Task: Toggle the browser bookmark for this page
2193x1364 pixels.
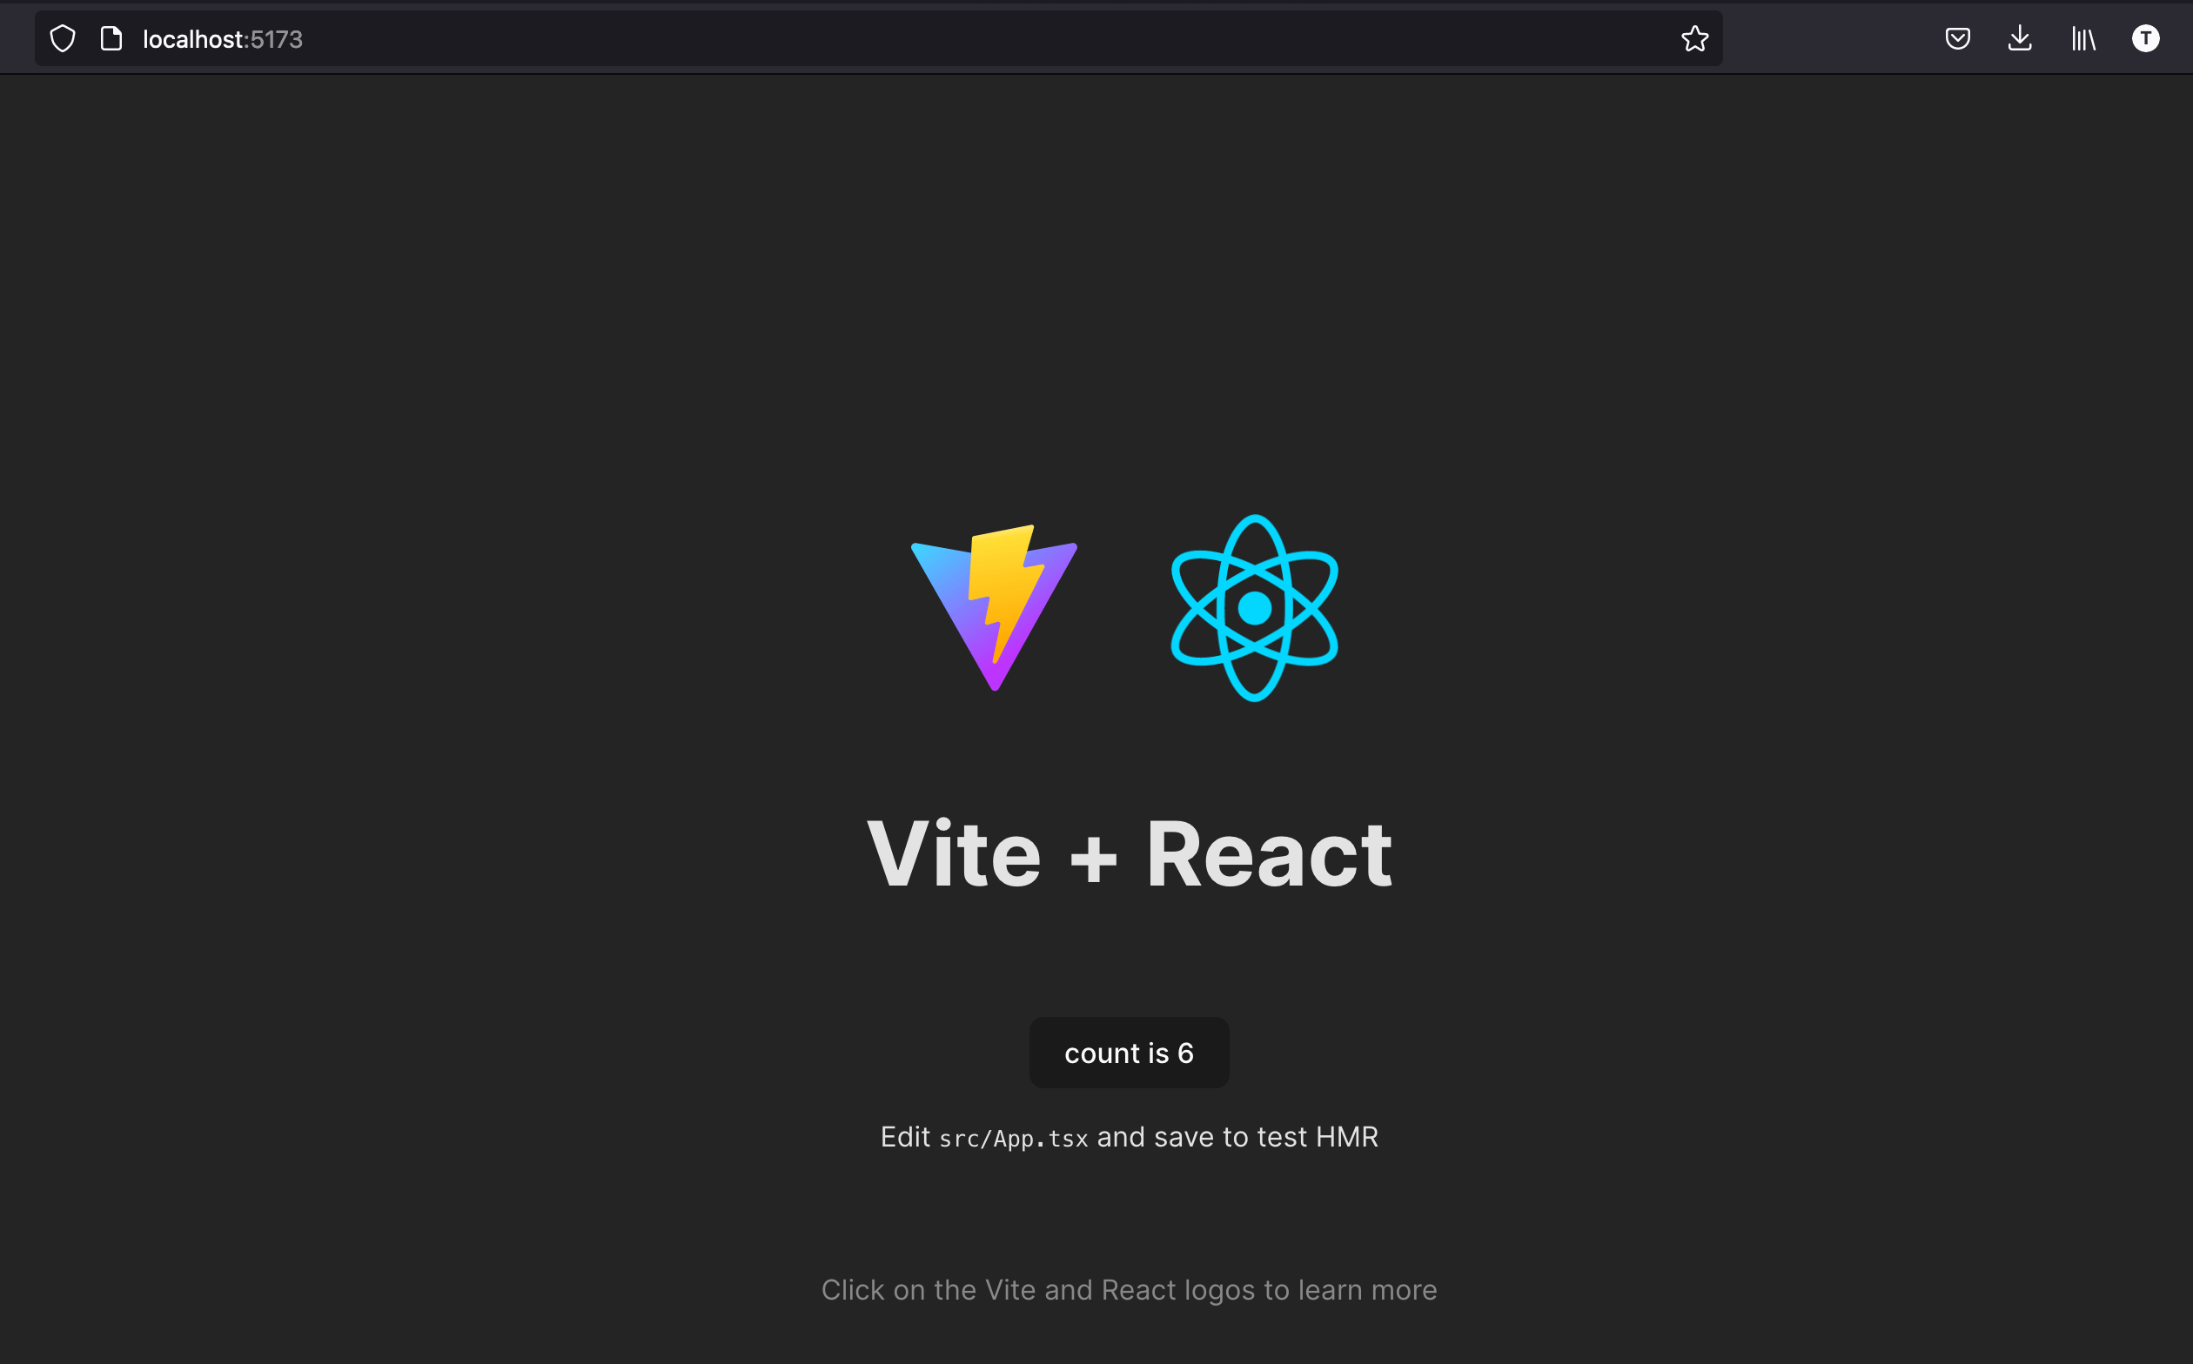Action: [x=1696, y=39]
